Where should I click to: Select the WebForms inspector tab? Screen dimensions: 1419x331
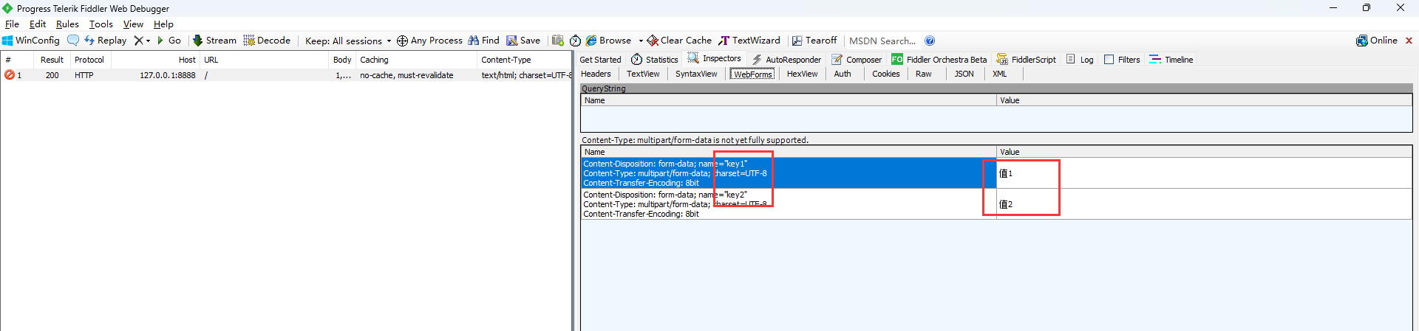click(752, 74)
